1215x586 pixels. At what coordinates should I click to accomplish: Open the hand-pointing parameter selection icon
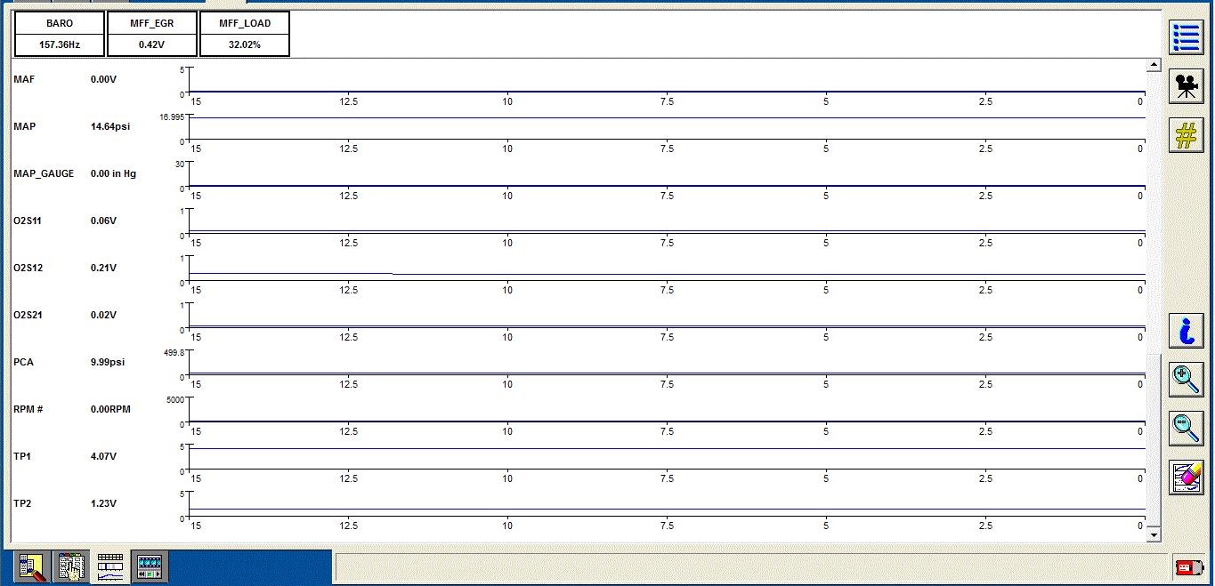71,566
